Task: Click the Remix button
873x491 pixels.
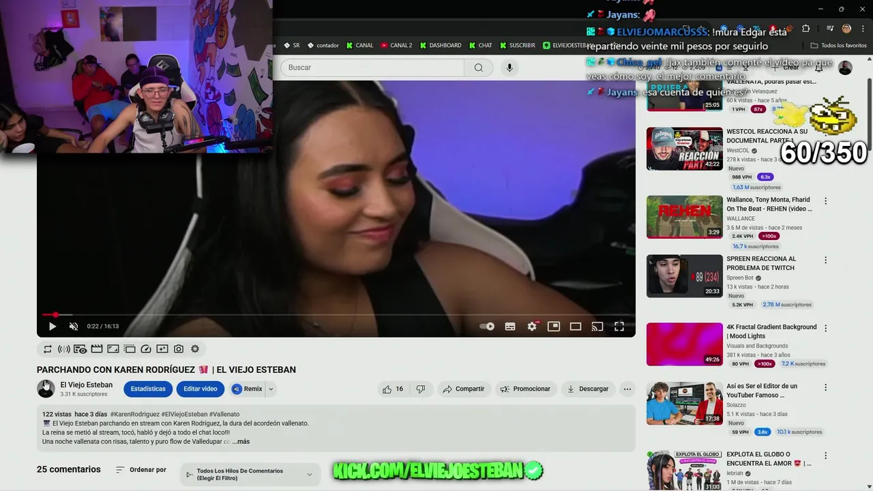Action: [248, 389]
